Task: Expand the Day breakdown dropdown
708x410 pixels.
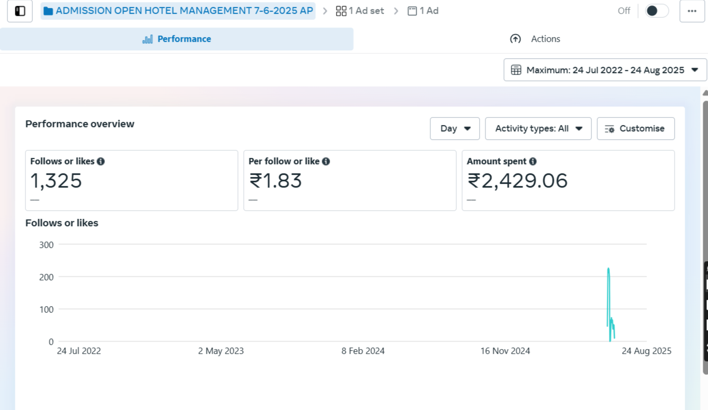Action: pos(455,129)
